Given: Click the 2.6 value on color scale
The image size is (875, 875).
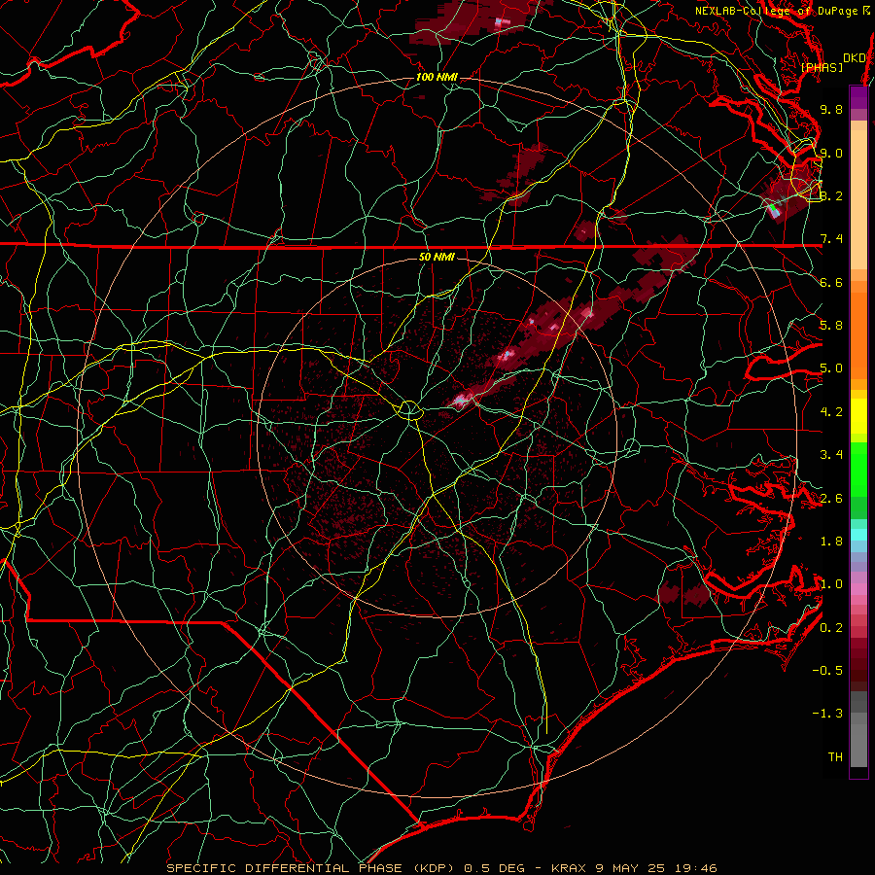Looking at the screenshot, I should pos(831,499).
